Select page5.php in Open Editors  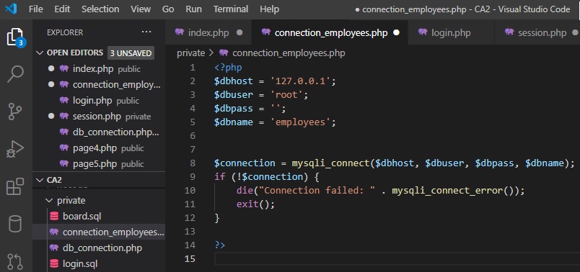[99, 164]
